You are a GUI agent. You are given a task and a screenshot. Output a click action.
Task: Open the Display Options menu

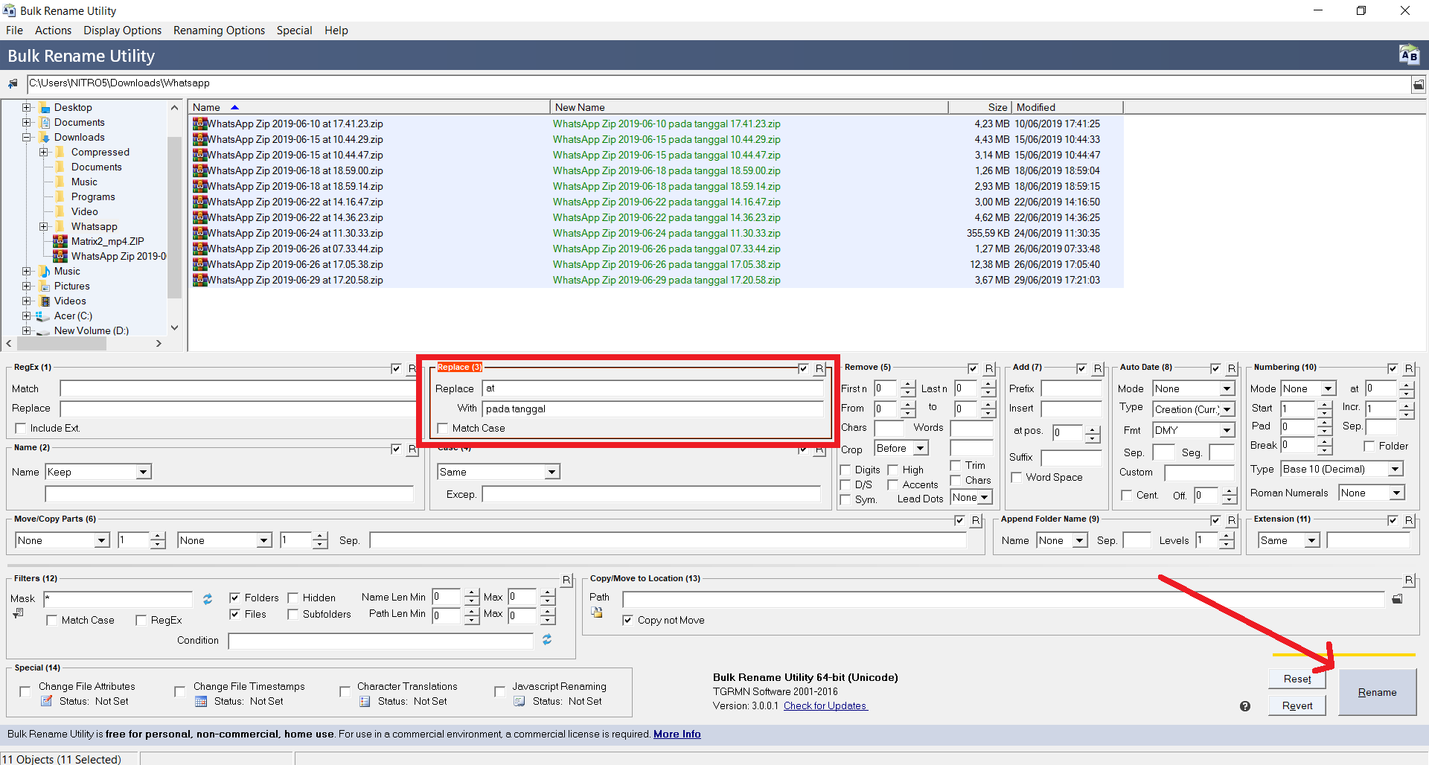(x=122, y=31)
